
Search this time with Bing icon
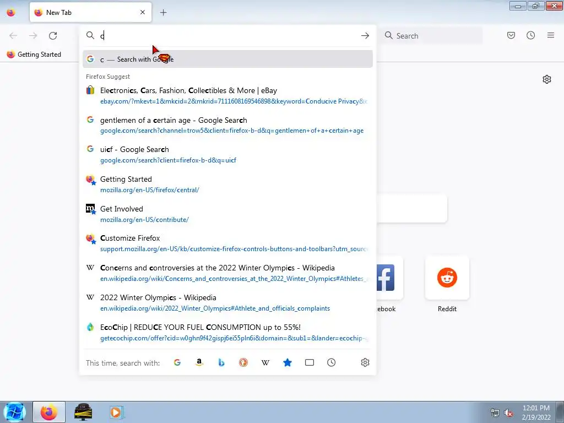(221, 362)
